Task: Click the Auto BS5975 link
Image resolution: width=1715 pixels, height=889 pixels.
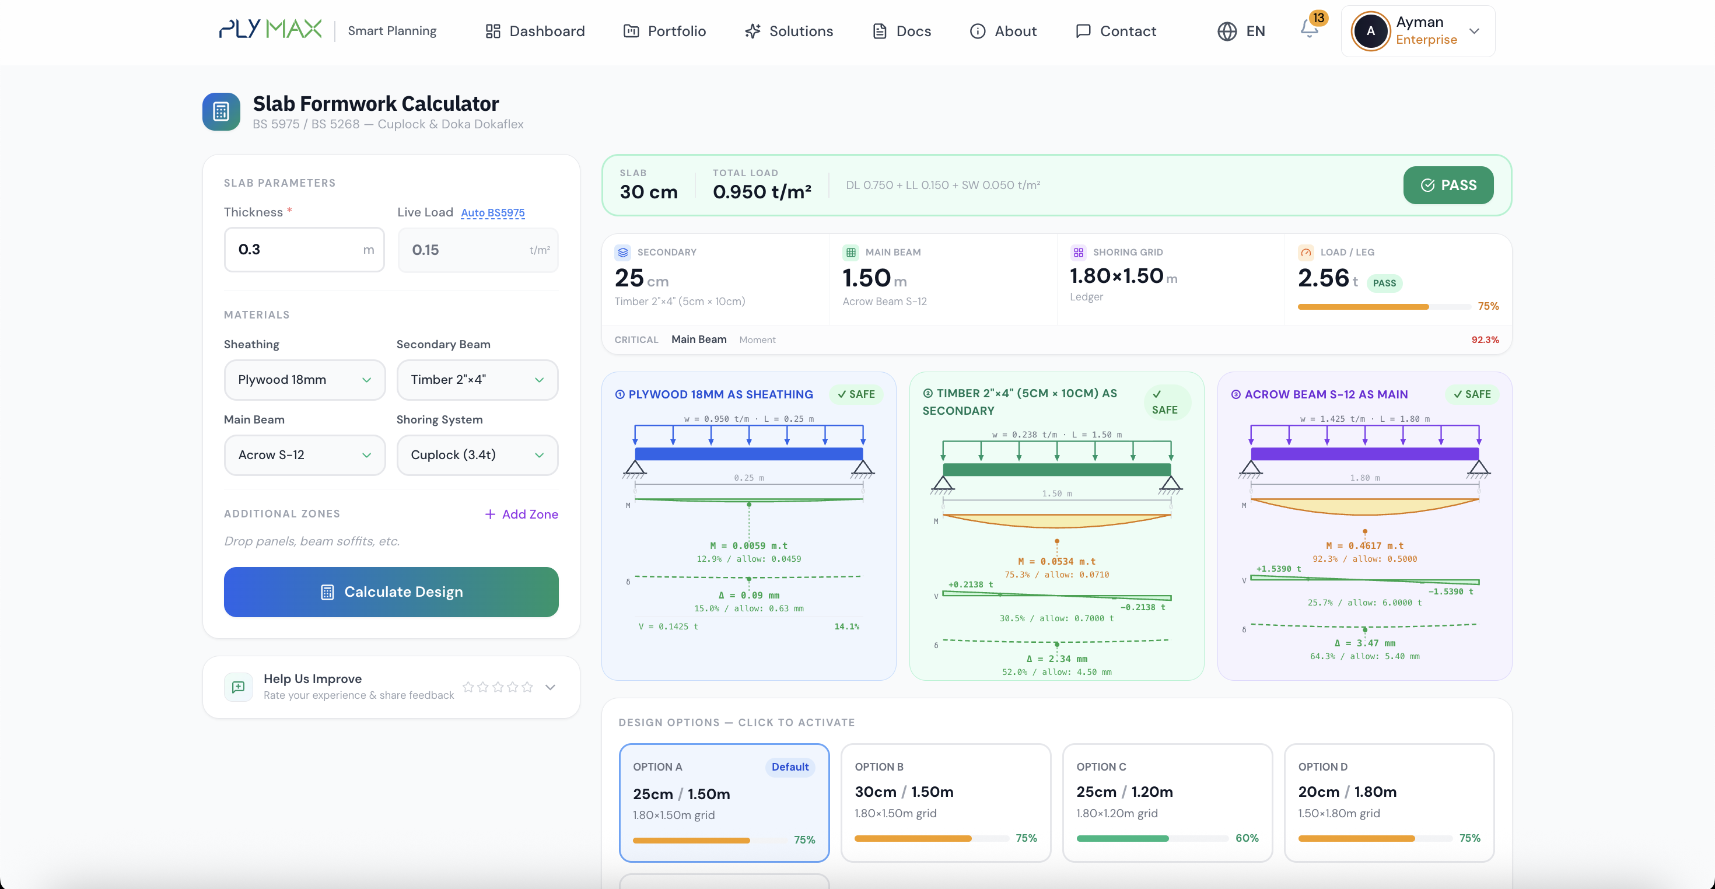Action: [x=493, y=213]
